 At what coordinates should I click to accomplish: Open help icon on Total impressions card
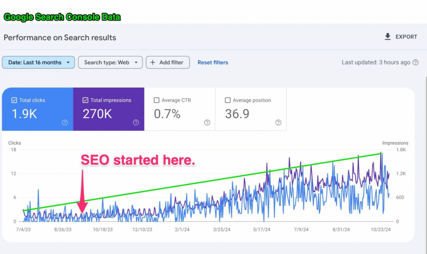coord(136,123)
